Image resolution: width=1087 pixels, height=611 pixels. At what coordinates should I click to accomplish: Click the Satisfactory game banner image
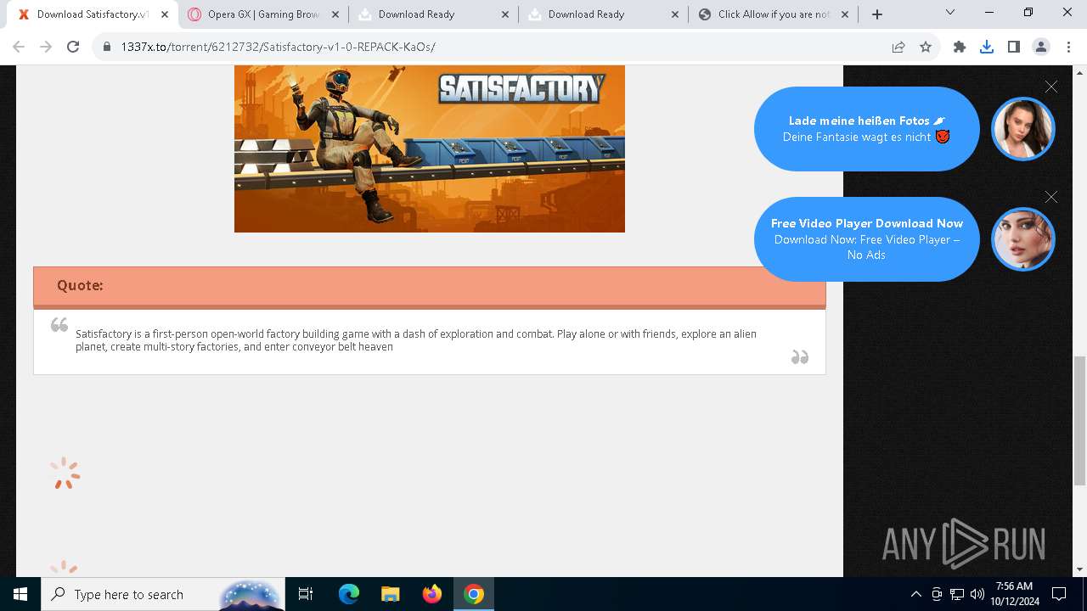pyautogui.click(x=430, y=149)
